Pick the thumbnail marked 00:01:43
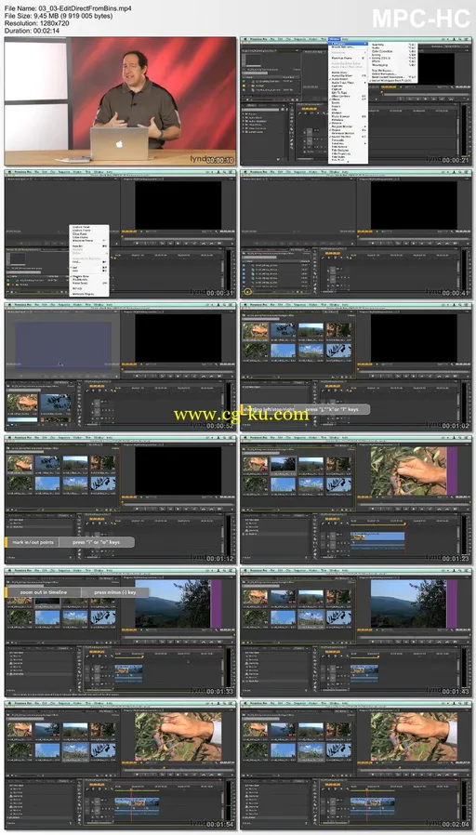Image resolution: width=476 pixels, height=835 pixels. (356, 632)
